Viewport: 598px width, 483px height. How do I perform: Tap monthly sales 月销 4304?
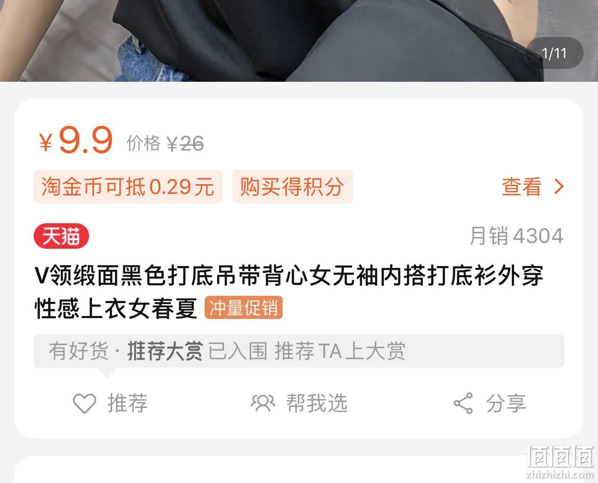point(516,236)
